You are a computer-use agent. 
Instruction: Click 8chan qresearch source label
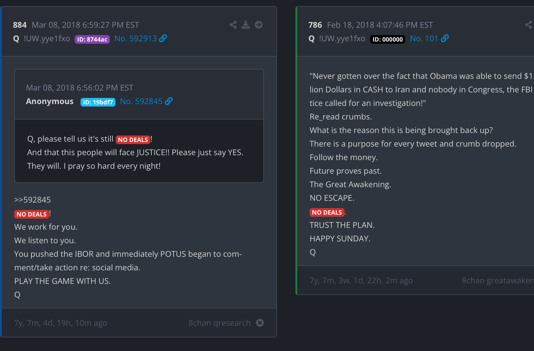coord(219,323)
